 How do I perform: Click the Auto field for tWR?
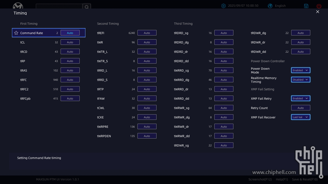[147, 42]
